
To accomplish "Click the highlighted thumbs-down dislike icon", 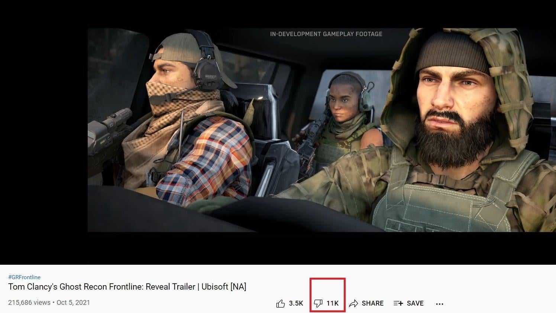I will [x=319, y=303].
